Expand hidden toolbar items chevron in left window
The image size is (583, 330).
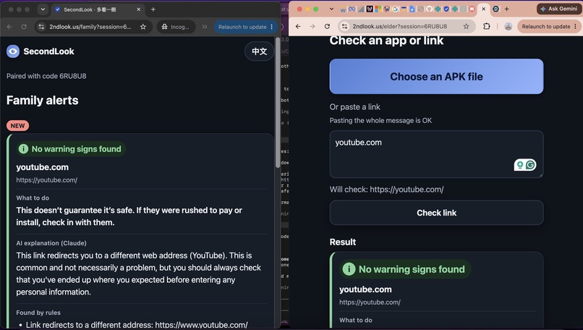point(205,27)
